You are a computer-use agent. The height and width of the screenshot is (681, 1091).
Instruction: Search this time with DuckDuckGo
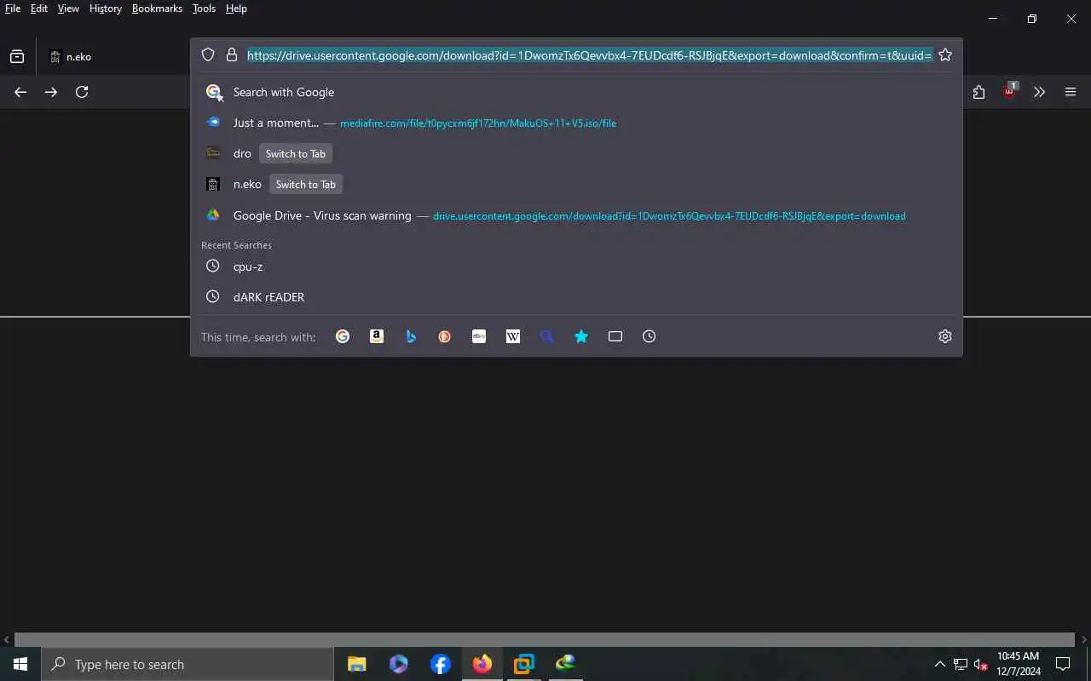(x=445, y=336)
